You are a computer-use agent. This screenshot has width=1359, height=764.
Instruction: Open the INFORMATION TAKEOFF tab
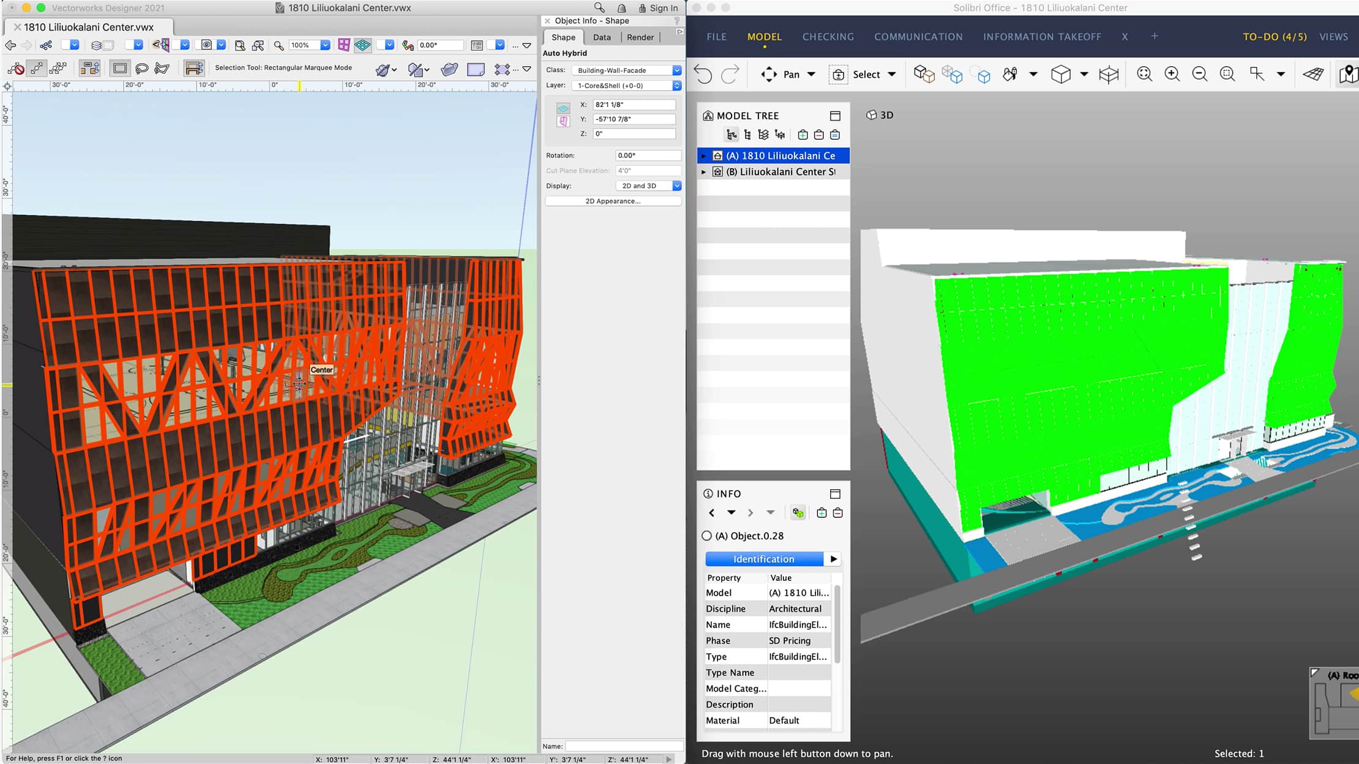coord(1042,37)
